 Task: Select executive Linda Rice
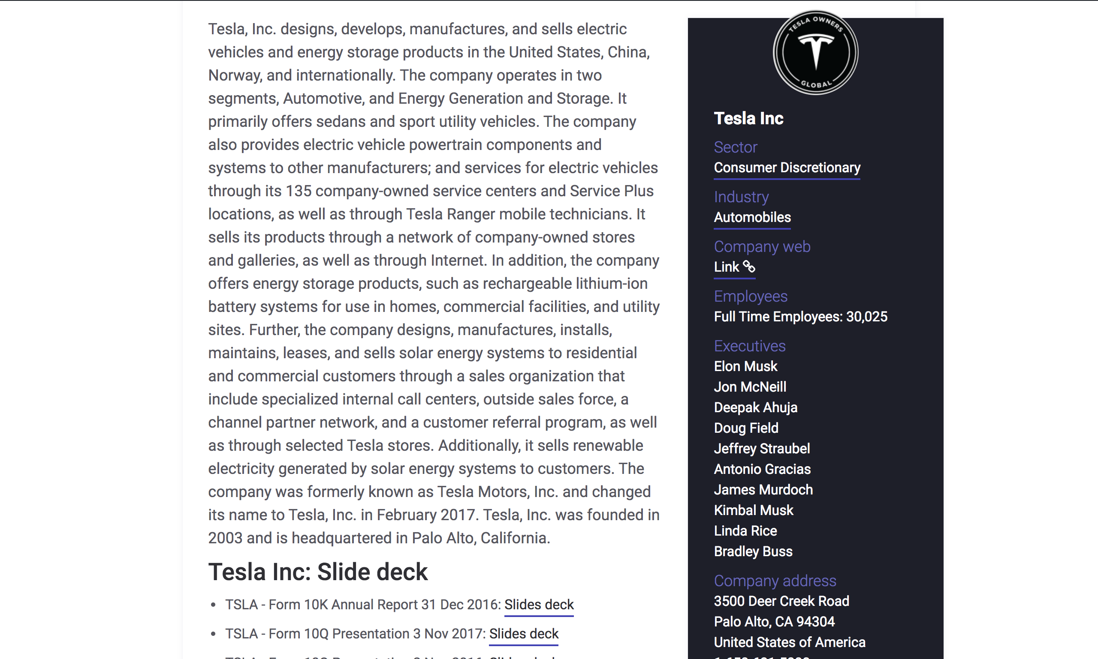pyautogui.click(x=745, y=530)
